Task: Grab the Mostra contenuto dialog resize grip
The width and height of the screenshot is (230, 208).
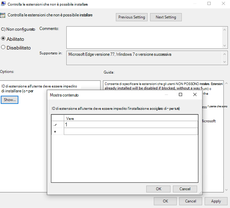Action: [200, 193]
